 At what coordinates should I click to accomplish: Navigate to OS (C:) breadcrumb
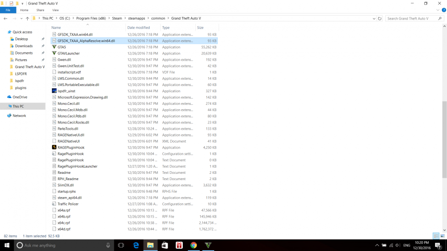[65, 18]
